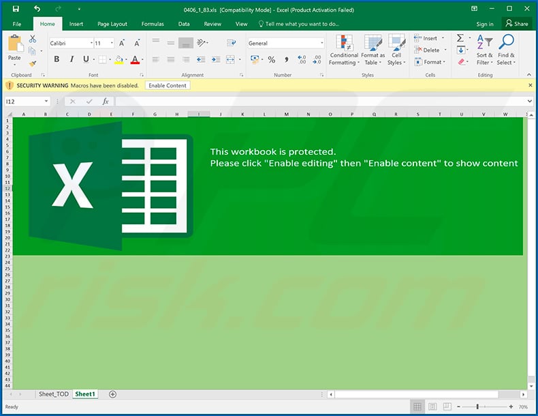Screen dimensions: 538x416
Task: Open the File tab
Action: (17, 24)
